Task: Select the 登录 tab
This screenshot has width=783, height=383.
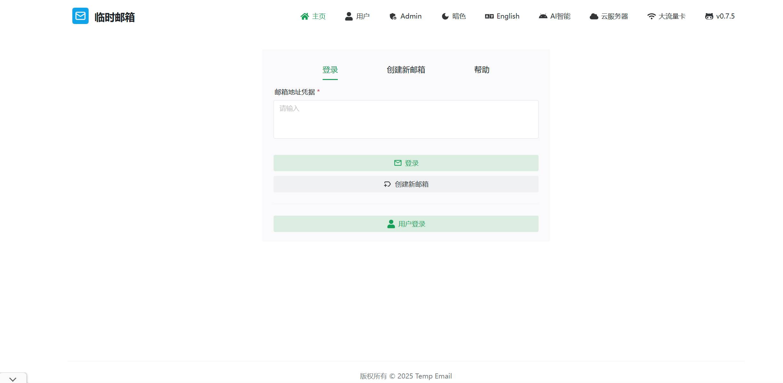Action: [330, 70]
